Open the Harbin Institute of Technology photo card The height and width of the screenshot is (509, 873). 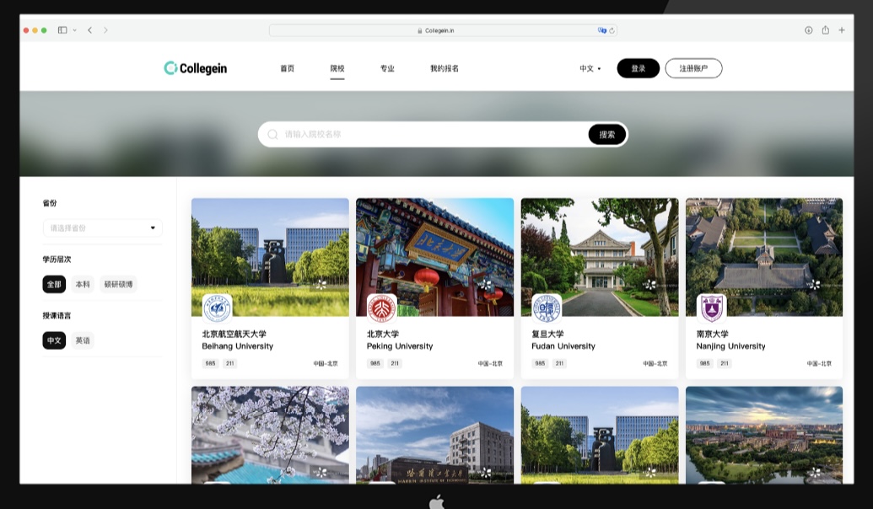pyautogui.click(x=435, y=435)
